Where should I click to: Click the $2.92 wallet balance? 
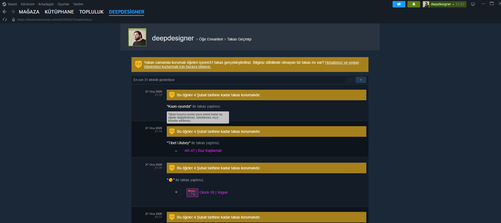(460, 4)
